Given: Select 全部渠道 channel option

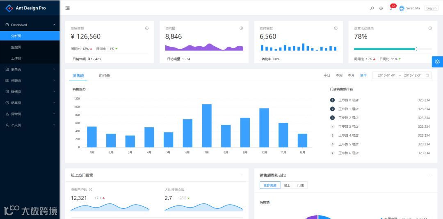Looking at the screenshot, I should coord(270,185).
